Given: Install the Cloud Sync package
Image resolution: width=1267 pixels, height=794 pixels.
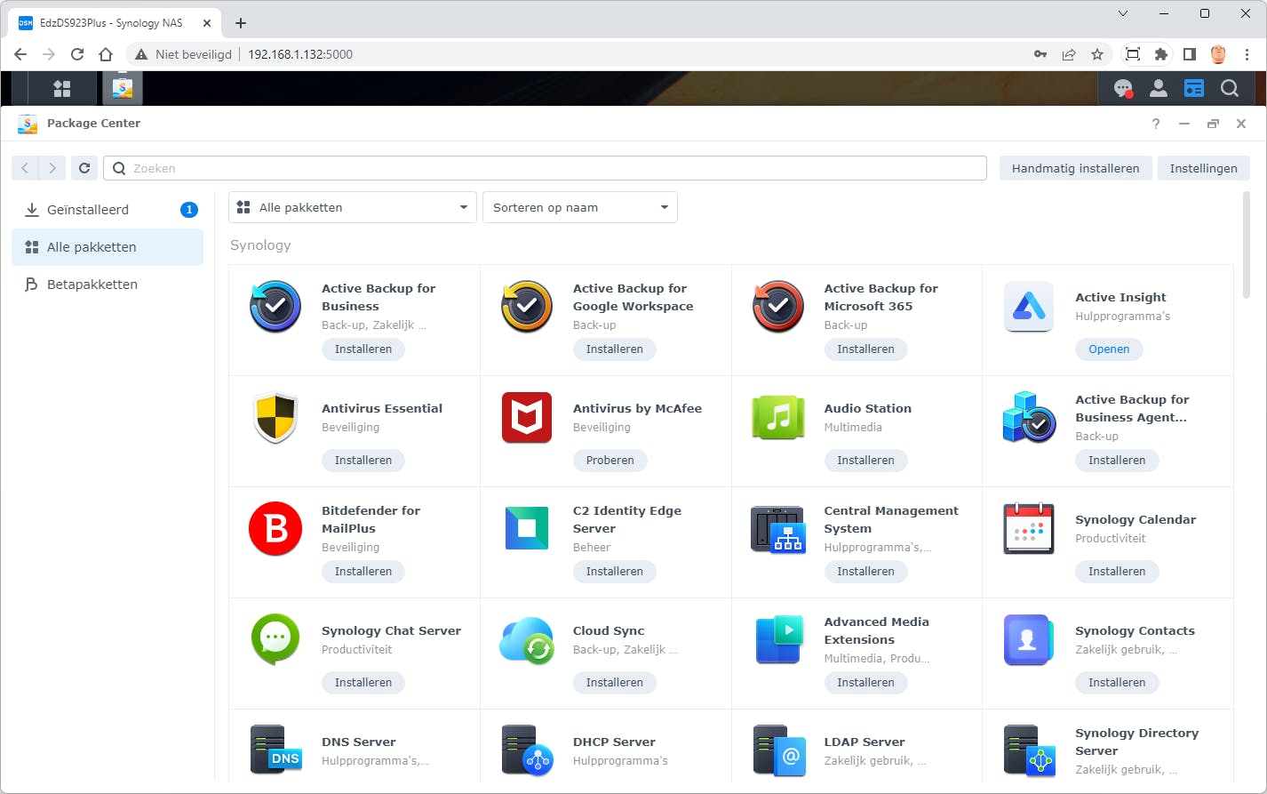Looking at the screenshot, I should coord(615,683).
